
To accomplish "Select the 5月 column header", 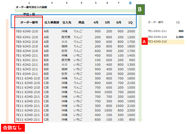I will click(107, 23).
